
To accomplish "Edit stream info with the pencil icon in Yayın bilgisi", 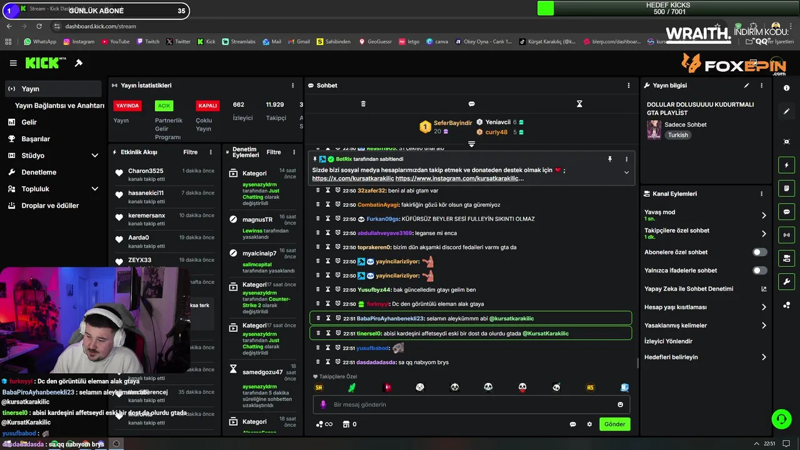I will [x=746, y=86].
